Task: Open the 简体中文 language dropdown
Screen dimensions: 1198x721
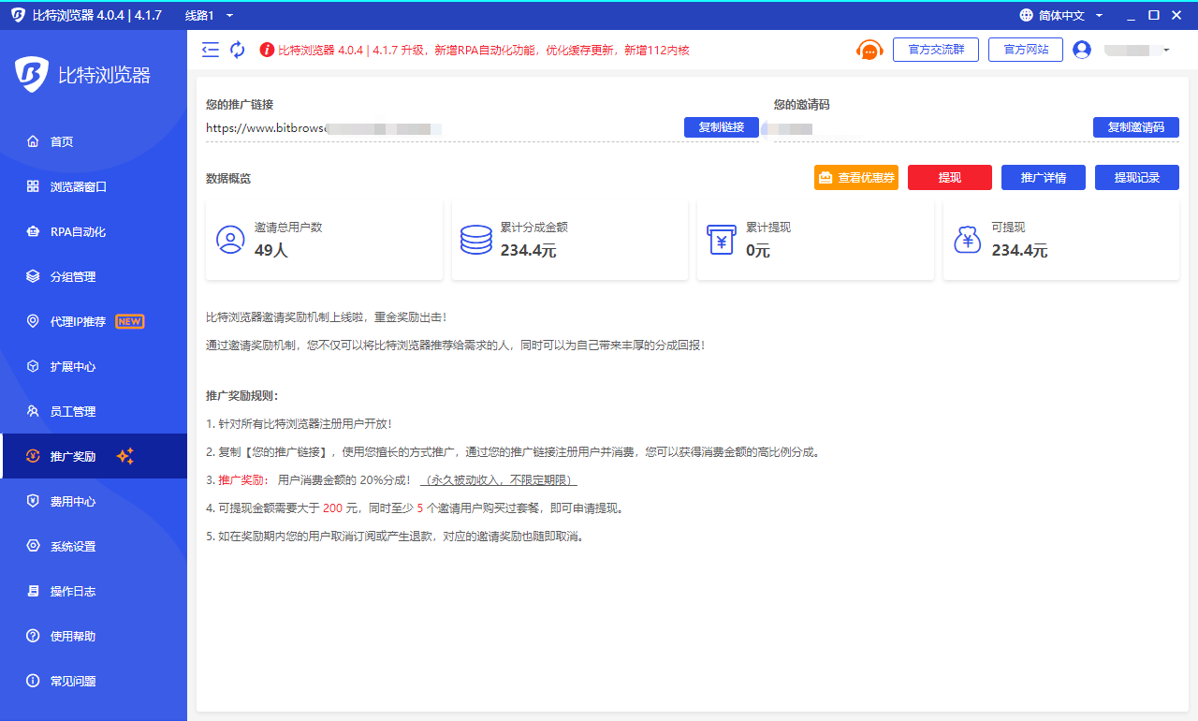Action: (x=1071, y=15)
